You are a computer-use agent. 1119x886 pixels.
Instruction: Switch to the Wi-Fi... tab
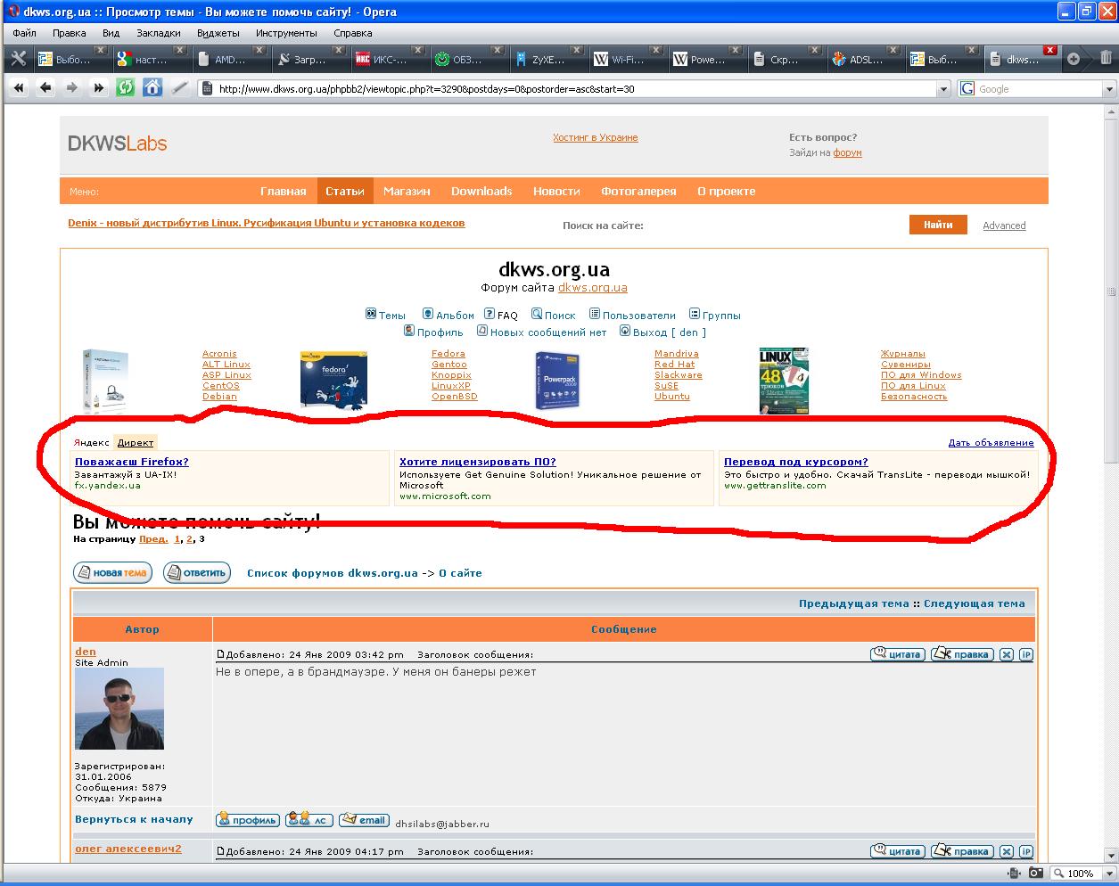627,60
